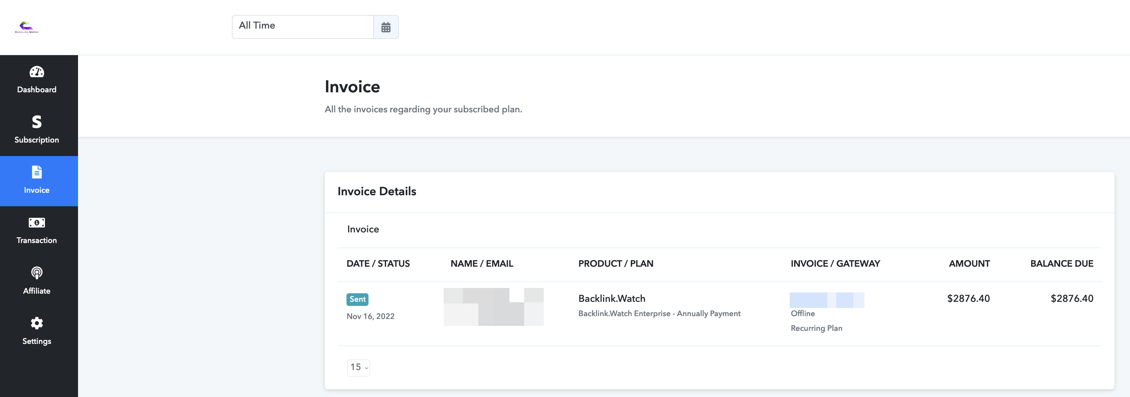Click the Recurring Plan text
This screenshot has width=1130, height=397.
coord(816,328)
